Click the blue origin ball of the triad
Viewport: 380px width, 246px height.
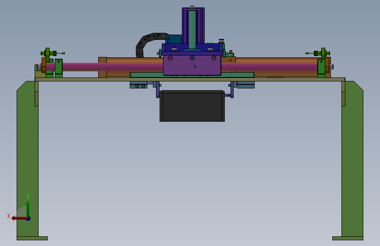(28, 218)
